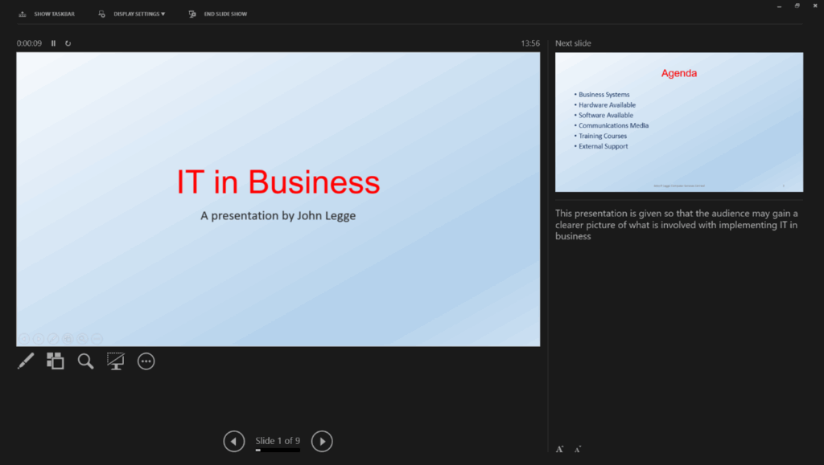Activate the Zoom into slide tool
The width and height of the screenshot is (824, 465).
[x=85, y=361]
